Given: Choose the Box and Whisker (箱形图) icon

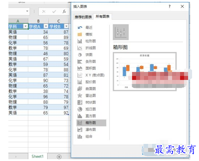Looking at the screenshot, I should (x=80, y=123).
